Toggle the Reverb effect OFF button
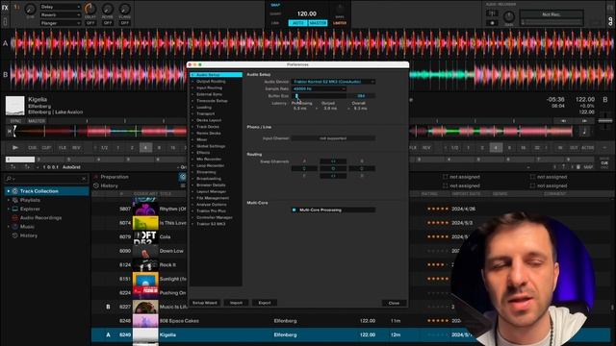Screen dimensions: 616x346 tap(108, 23)
